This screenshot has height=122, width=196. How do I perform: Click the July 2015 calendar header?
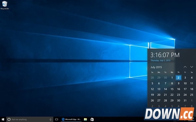tap(156, 67)
